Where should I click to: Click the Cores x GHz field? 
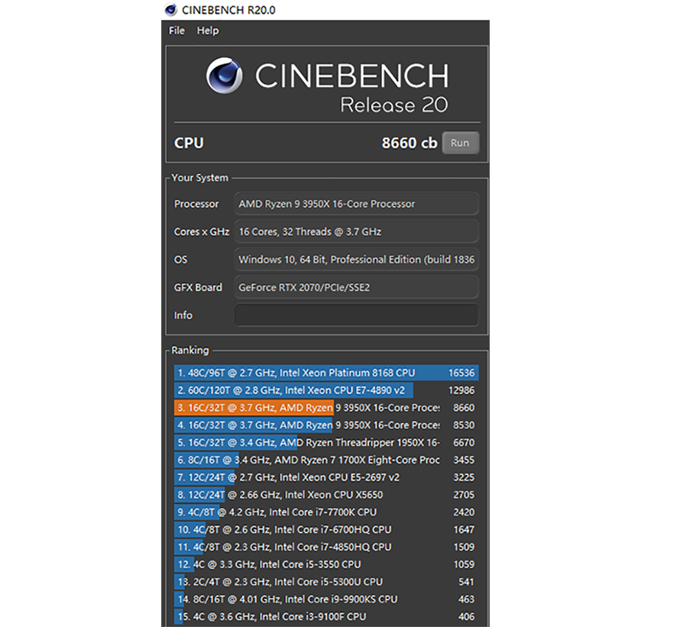coord(356,231)
